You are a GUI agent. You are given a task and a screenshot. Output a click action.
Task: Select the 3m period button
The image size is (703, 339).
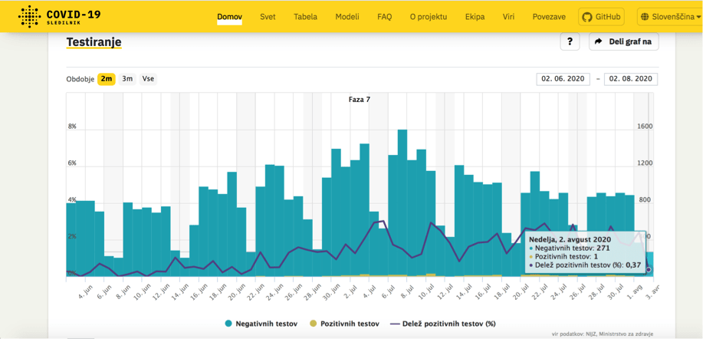point(127,79)
